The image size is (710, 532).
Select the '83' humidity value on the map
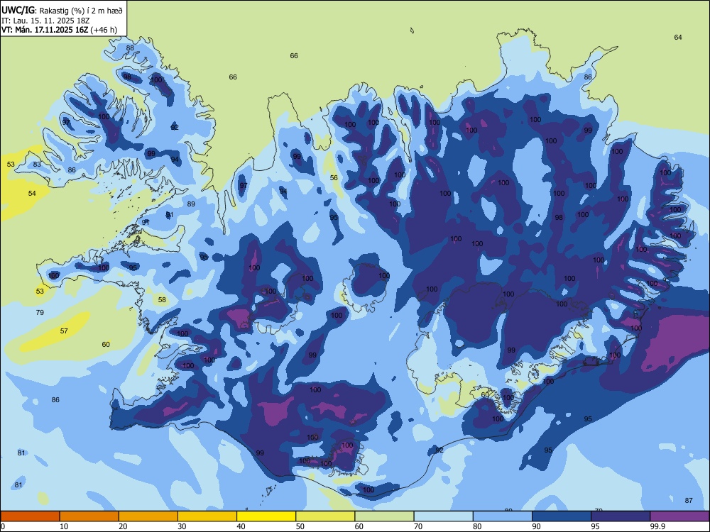[37, 165]
